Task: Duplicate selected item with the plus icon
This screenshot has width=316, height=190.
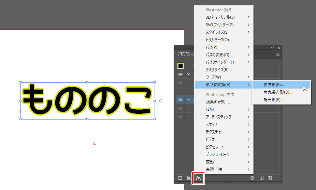Action: pyautogui.click(x=261, y=178)
